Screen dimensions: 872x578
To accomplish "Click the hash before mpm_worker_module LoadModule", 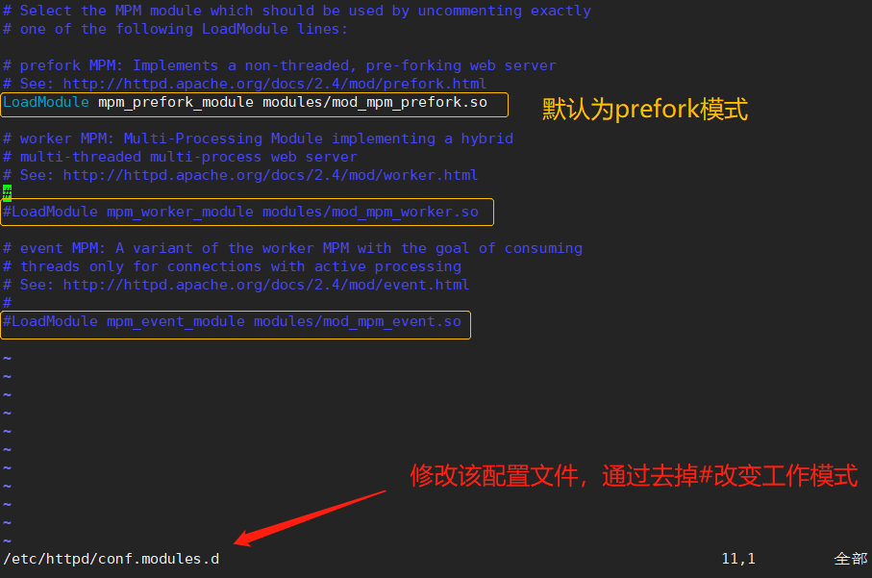I will pos(8,212).
